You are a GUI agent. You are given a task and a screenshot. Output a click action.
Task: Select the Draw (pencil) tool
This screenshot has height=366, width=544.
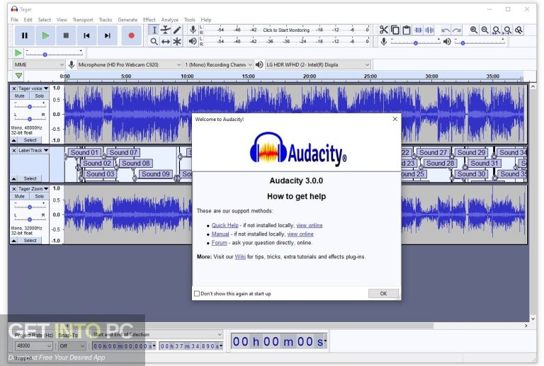[x=177, y=30]
